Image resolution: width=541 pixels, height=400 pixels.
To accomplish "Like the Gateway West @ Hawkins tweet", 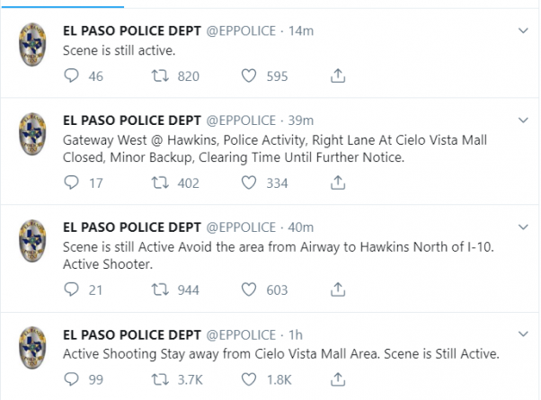I will tap(250, 182).
